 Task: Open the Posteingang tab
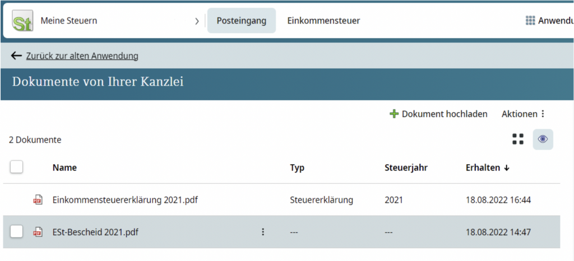click(x=241, y=21)
